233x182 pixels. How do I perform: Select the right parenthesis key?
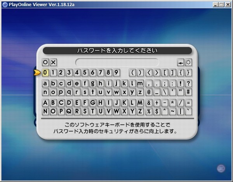[140, 73]
